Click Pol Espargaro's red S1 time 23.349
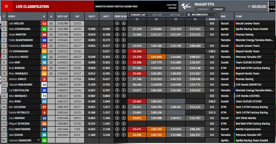 tap(137, 51)
